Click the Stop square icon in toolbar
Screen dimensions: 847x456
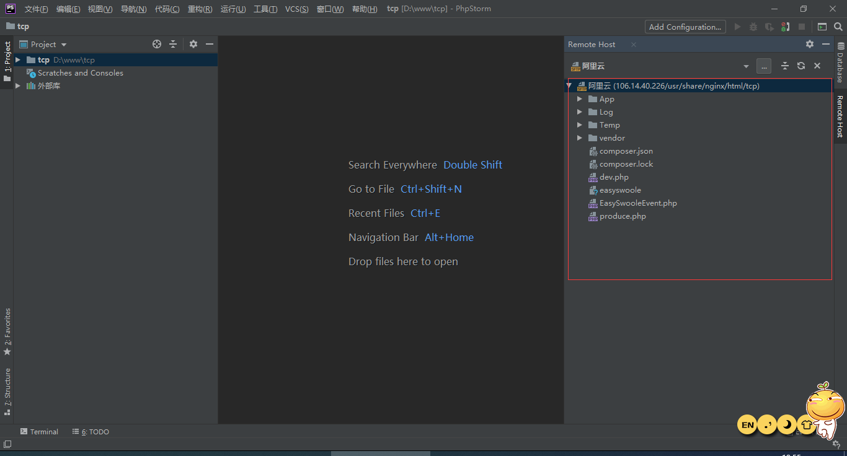pyautogui.click(x=802, y=27)
